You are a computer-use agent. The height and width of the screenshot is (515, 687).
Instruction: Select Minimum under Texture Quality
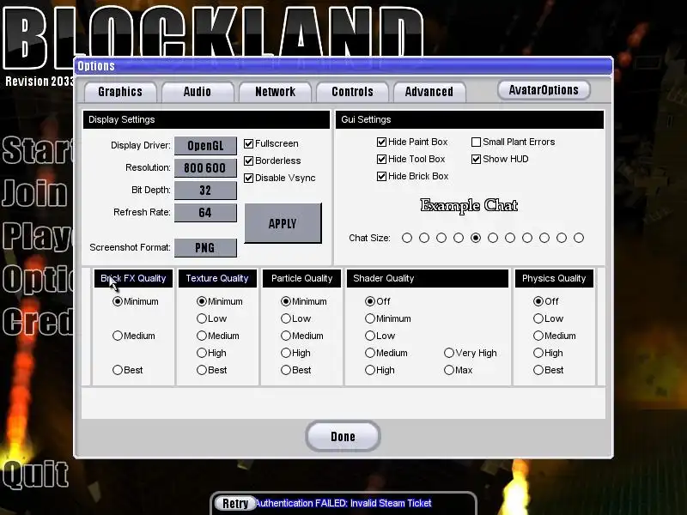click(202, 301)
